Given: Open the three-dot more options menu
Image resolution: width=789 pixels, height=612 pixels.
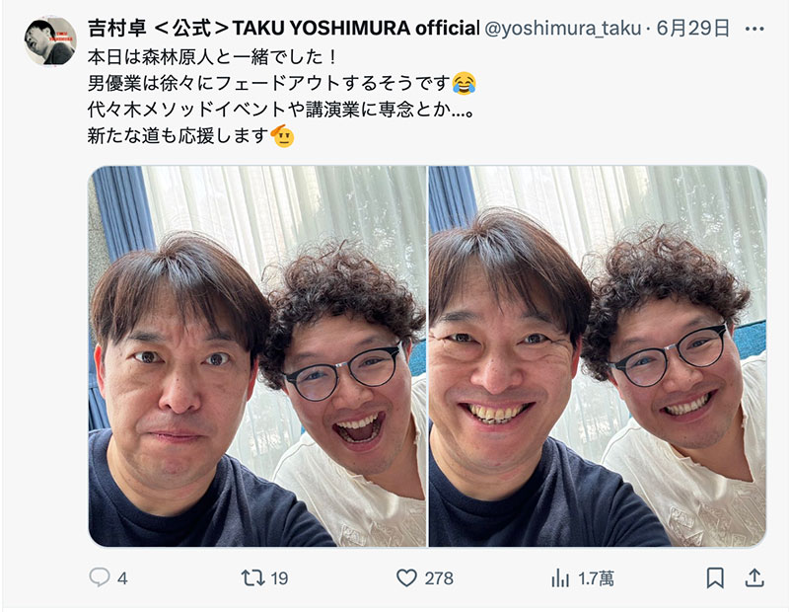Looking at the screenshot, I should tap(754, 30).
